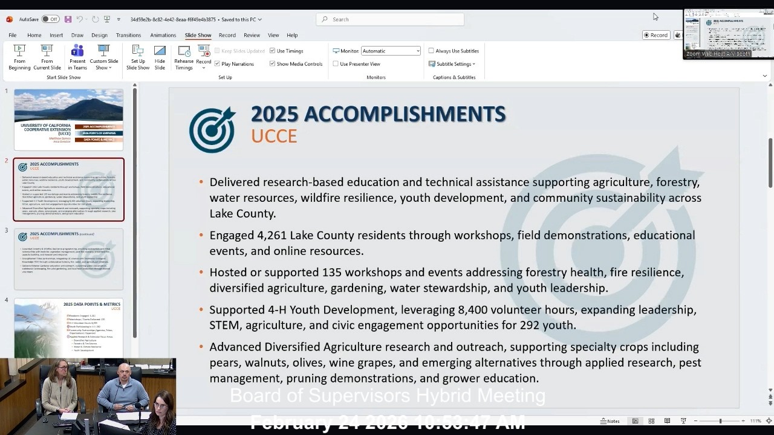Click the zoom out minus button
This screenshot has width=774, height=435.
[x=695, y=421]
